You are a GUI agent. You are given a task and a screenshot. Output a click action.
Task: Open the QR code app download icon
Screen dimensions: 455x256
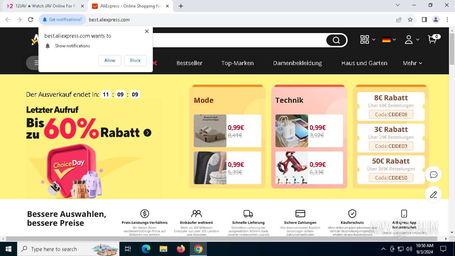365,39
